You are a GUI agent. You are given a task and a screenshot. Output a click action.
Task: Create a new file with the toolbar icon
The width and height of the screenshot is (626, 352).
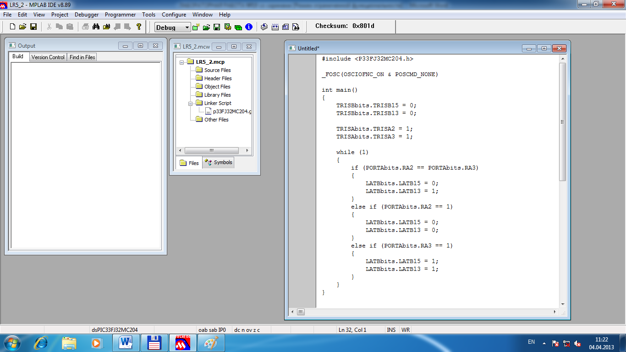[x=12, y=27]
